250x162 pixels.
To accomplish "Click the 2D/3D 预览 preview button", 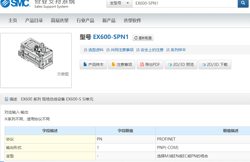I will pyautogui.click(x=181, y=65).
